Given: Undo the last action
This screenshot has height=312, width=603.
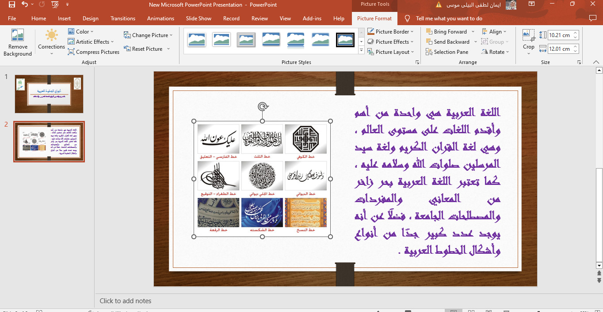Looking at the screenshot, I should click(25, 5).
